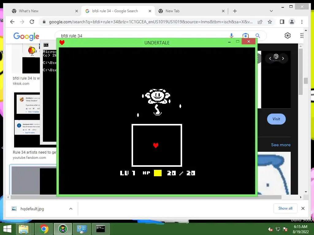The width and height of the screenshot is (314, 235).
Task: Click the red heart icon in UNDERTALE title bar
Action: tap(62, 42)
